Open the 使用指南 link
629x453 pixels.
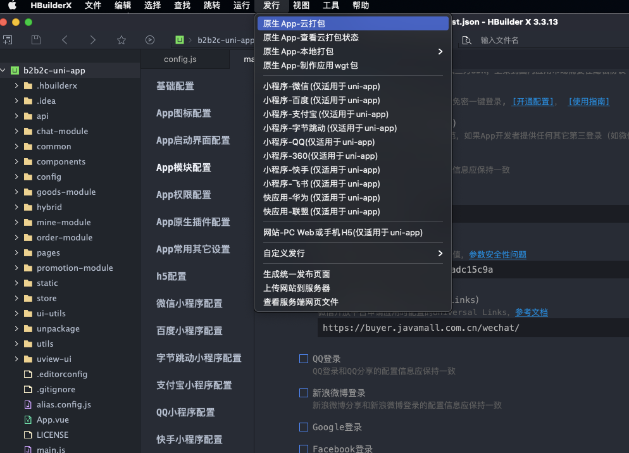pyautogui.click(x=589, y=101)
